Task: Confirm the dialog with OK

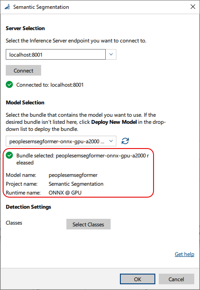Action: (138, 279)
